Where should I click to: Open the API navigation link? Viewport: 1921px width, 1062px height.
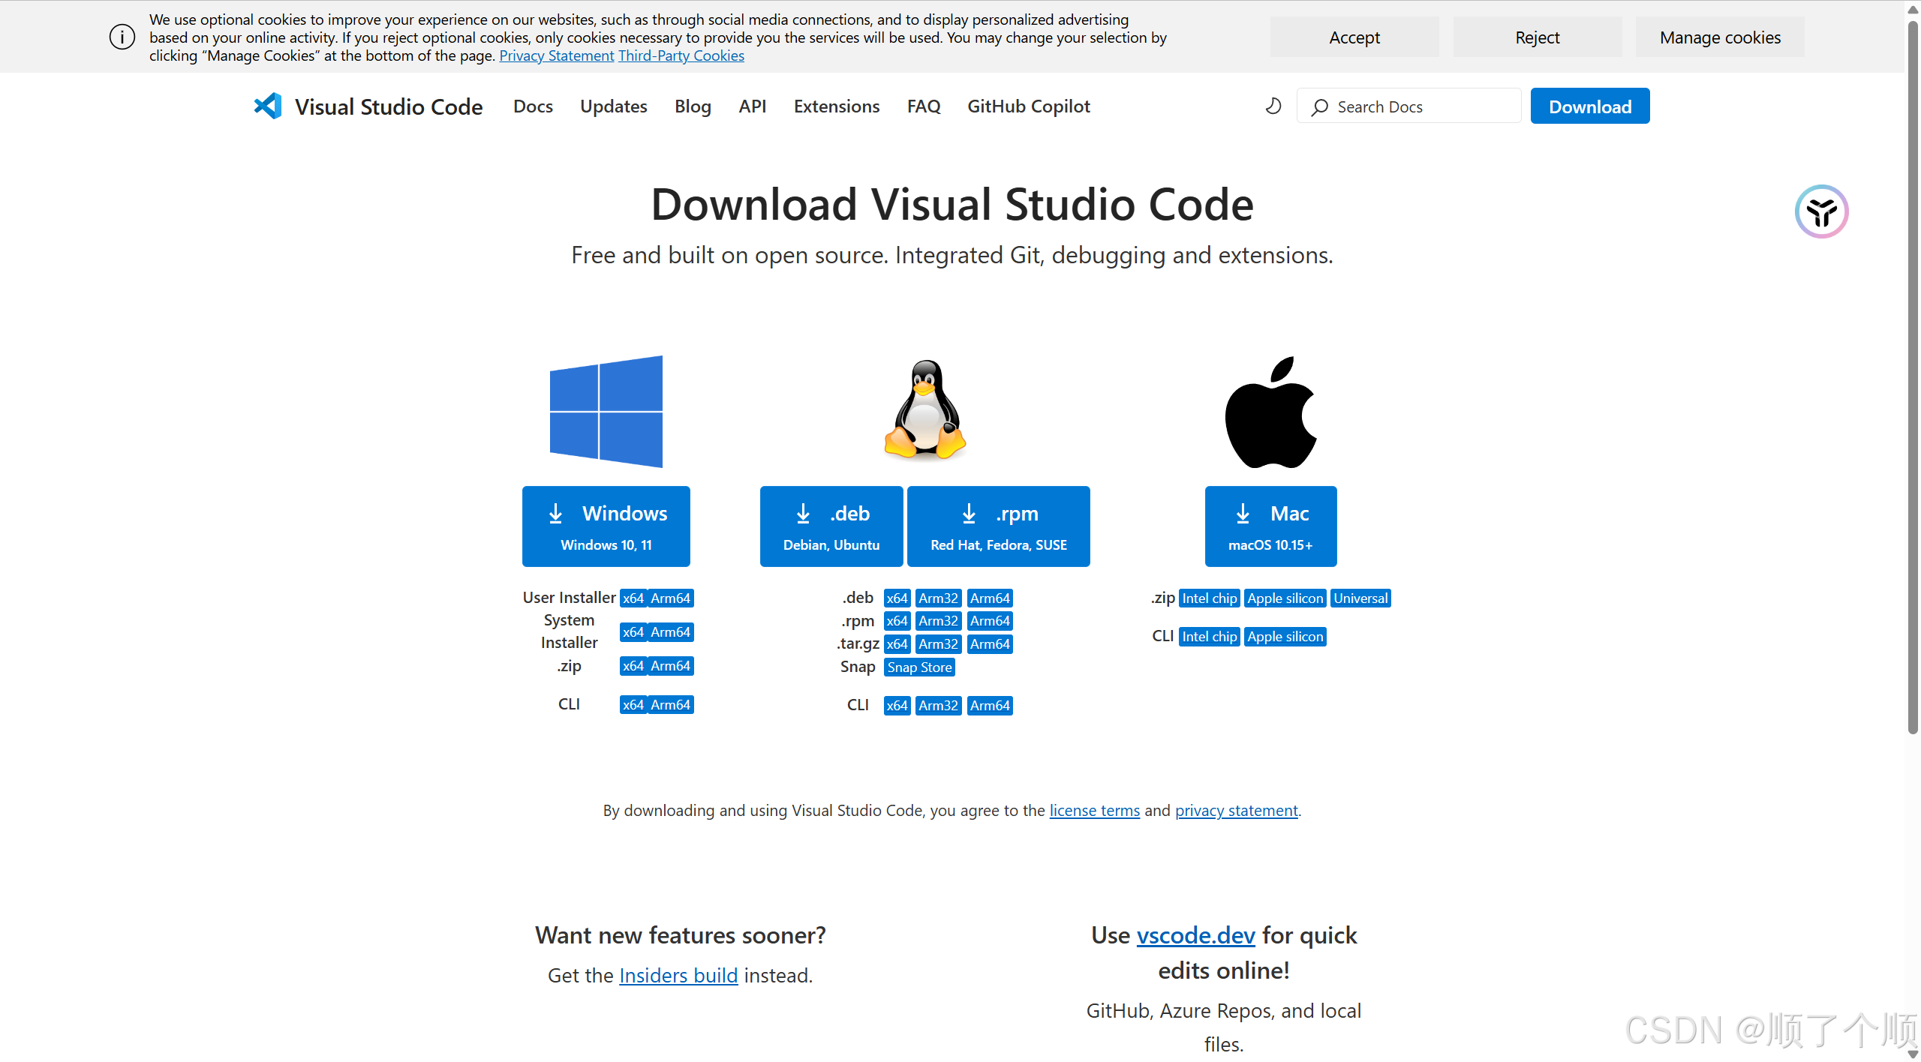pyautogui.click(x=752, y=106)
